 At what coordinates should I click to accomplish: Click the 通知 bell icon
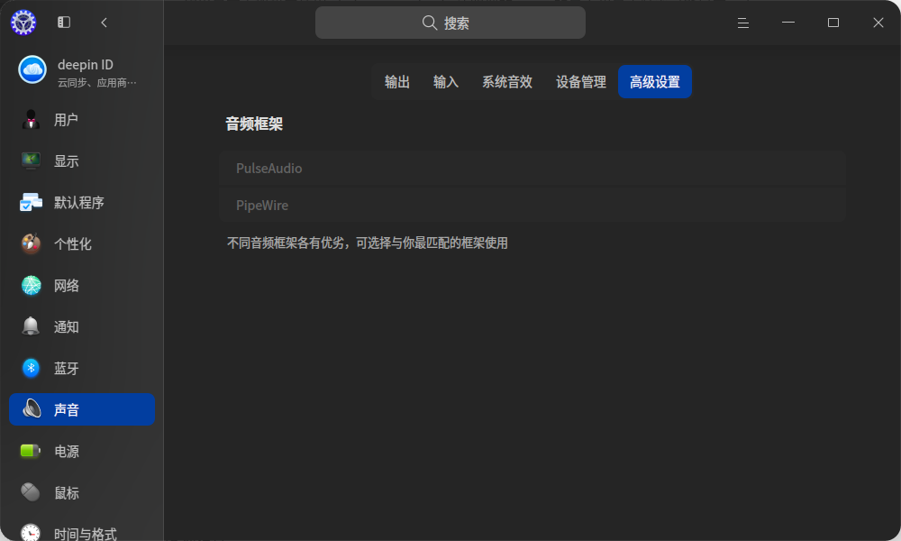[x=31, y=326]
